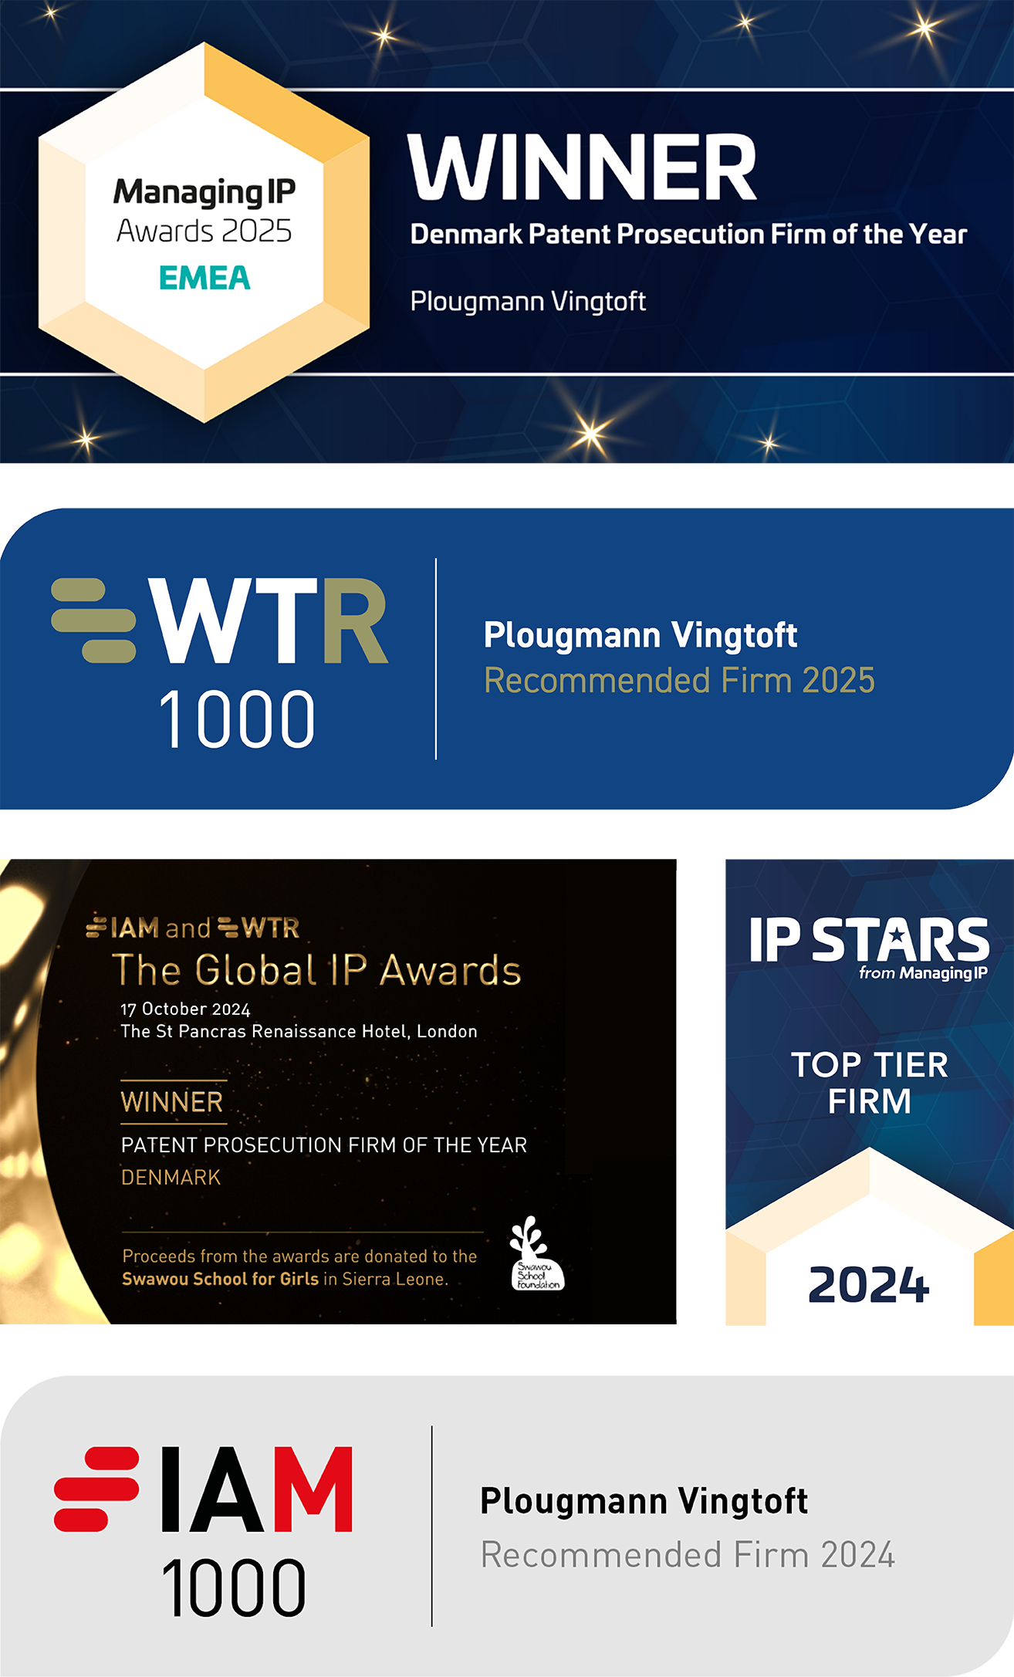Click 'Recommended Firm 2024' text

[x=688, y=1554]
